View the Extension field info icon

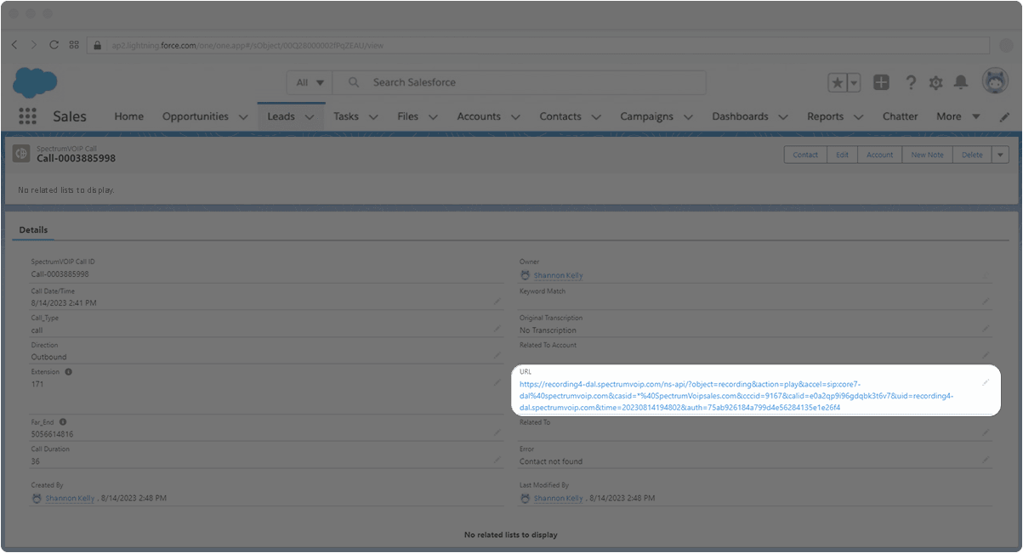coord(68,371)
